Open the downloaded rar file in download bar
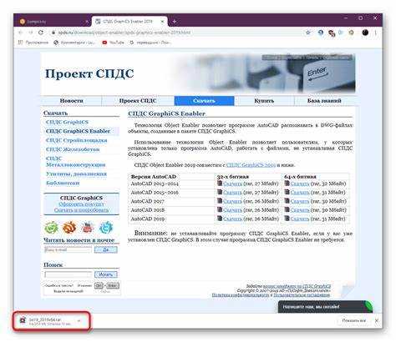This screenshot has width=396, height=342. click(45, 321)
